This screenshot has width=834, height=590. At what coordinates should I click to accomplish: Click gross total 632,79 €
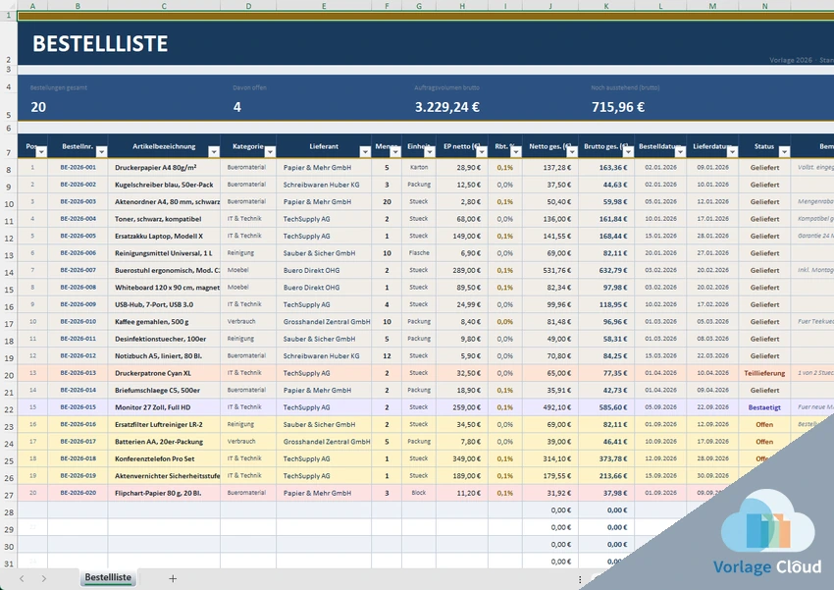tap(615, 270)
